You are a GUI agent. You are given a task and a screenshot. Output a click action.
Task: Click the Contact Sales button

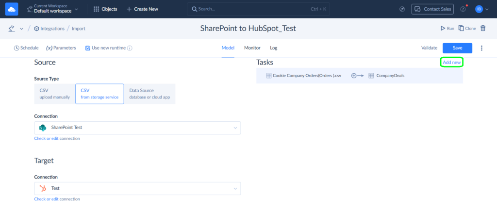pos(432,9)
